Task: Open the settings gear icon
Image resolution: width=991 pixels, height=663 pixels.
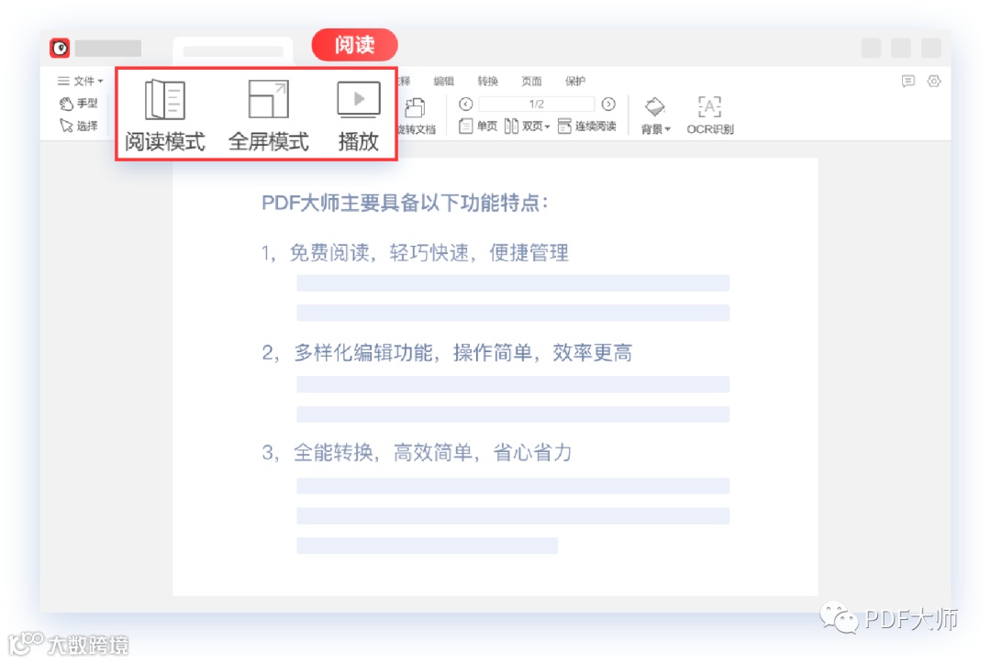Action: tap(934, 81)
